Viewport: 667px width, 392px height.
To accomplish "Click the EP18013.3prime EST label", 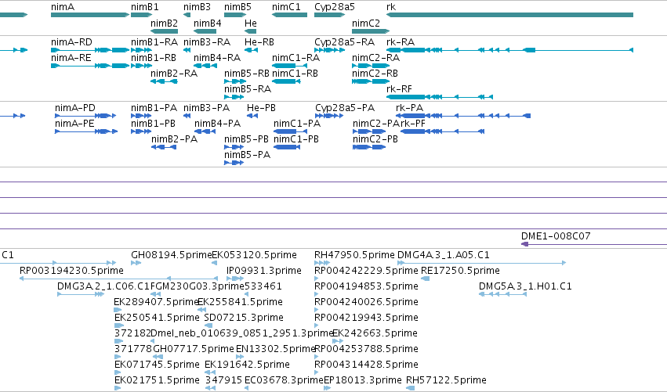I will pyautogui.click(x=362, y=380).
